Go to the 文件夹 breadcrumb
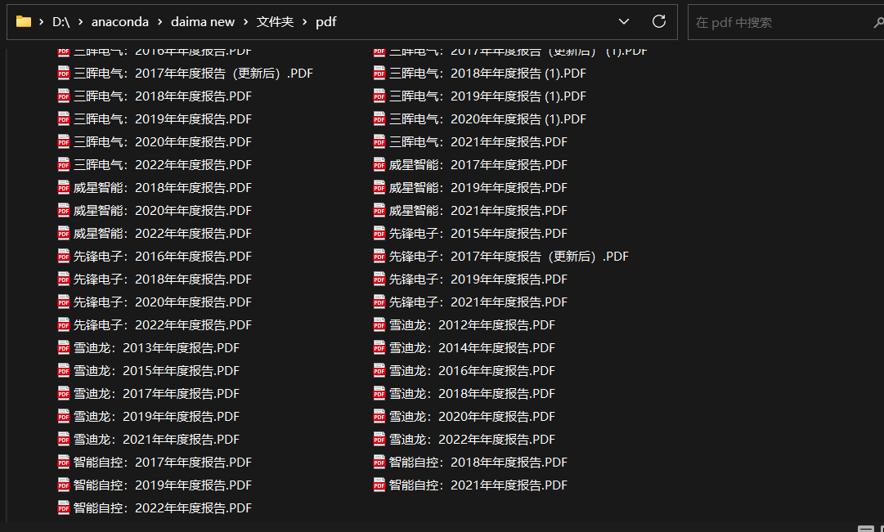 pyautogui.click(x=275, y=22)
